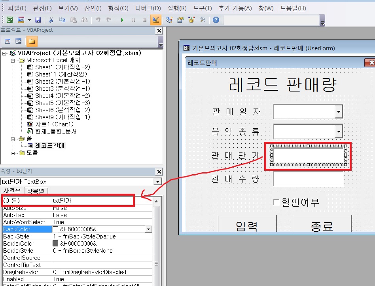
Task: Click the Save icon in toolbar
Action: click(38, 20)
